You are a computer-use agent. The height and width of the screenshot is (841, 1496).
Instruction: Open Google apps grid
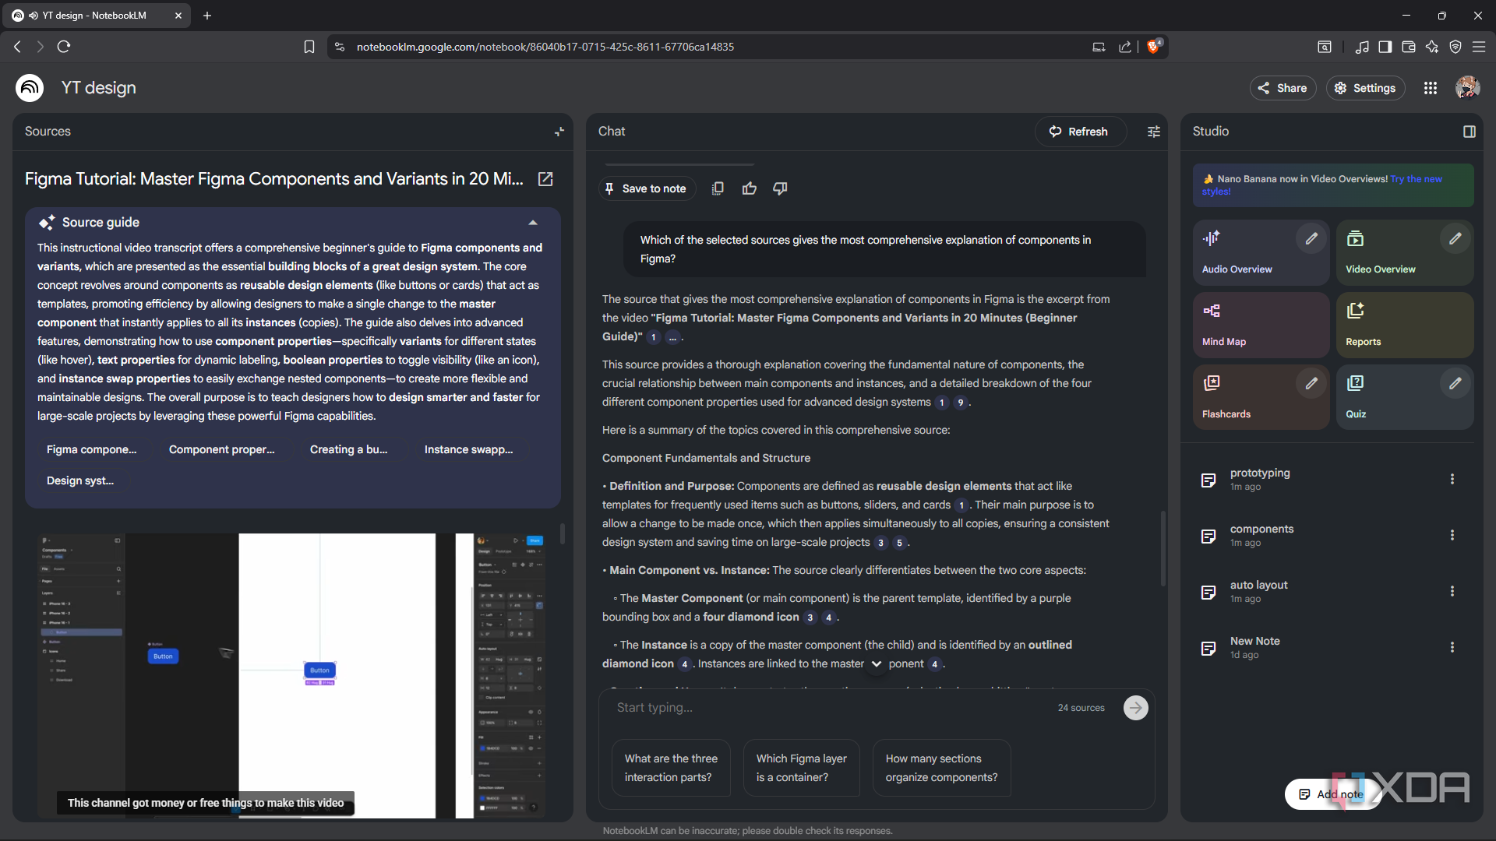coord(1431,88)
